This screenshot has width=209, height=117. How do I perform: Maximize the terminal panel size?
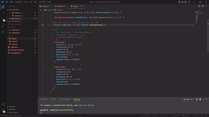click(x=203, y=99)
